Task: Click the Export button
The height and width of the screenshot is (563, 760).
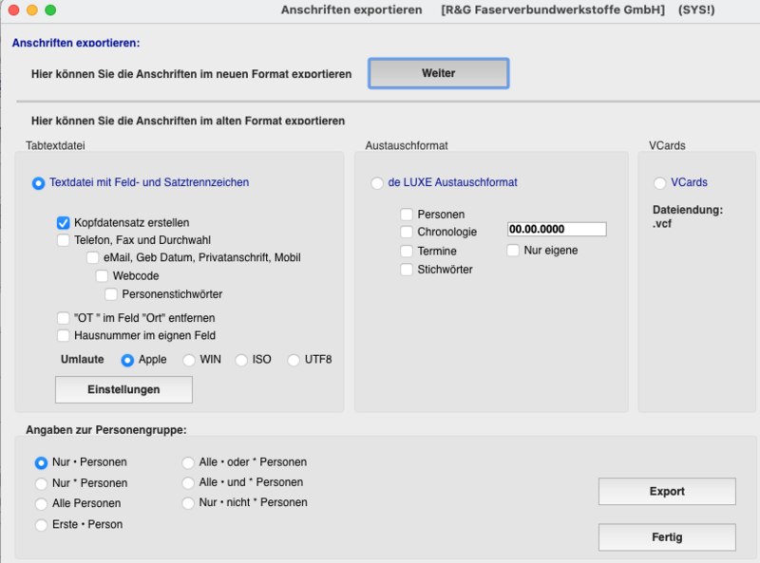Action: [x=666, y=492]
